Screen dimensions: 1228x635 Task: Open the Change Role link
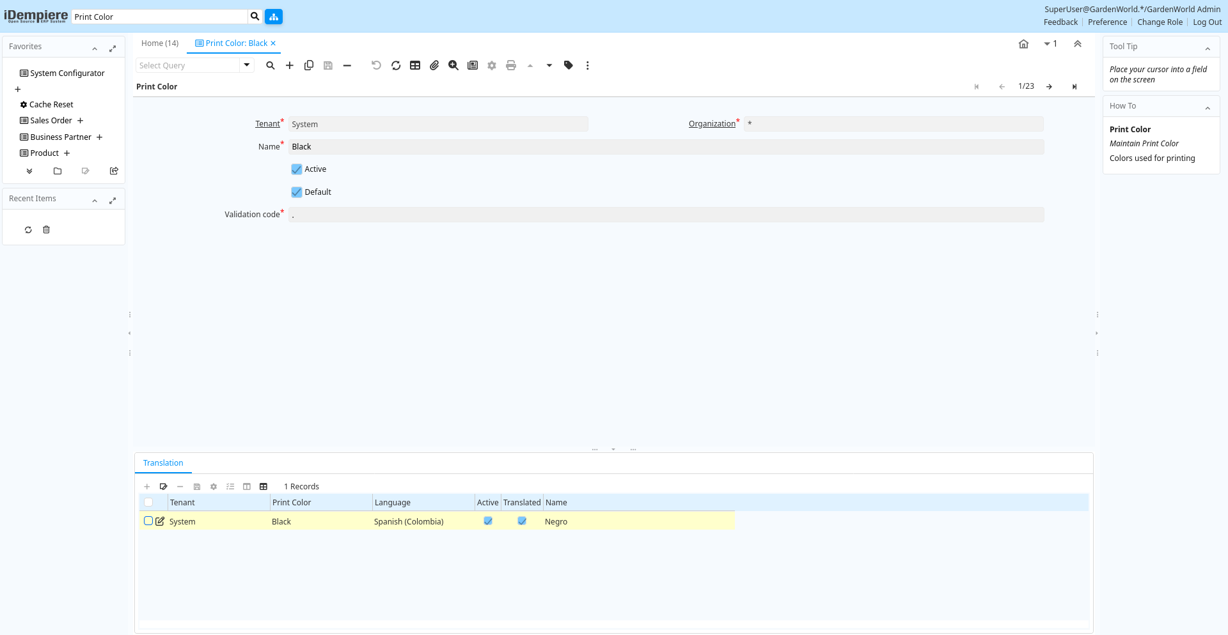pos(1160,22)
